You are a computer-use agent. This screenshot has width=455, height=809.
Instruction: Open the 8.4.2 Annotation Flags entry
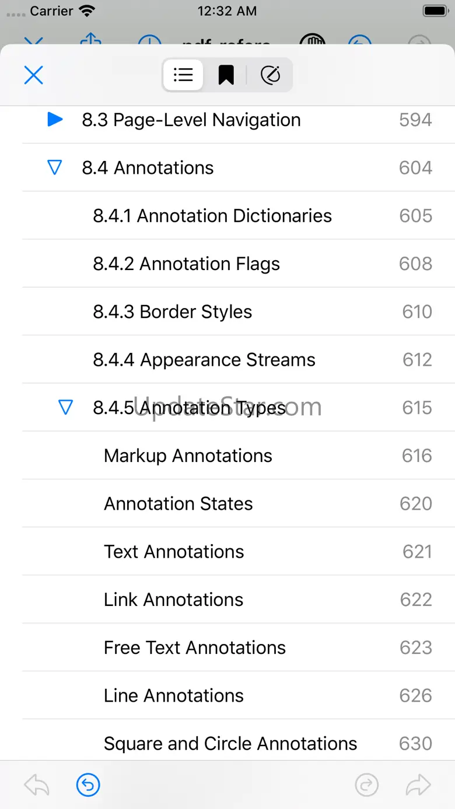tap(187, 264)
